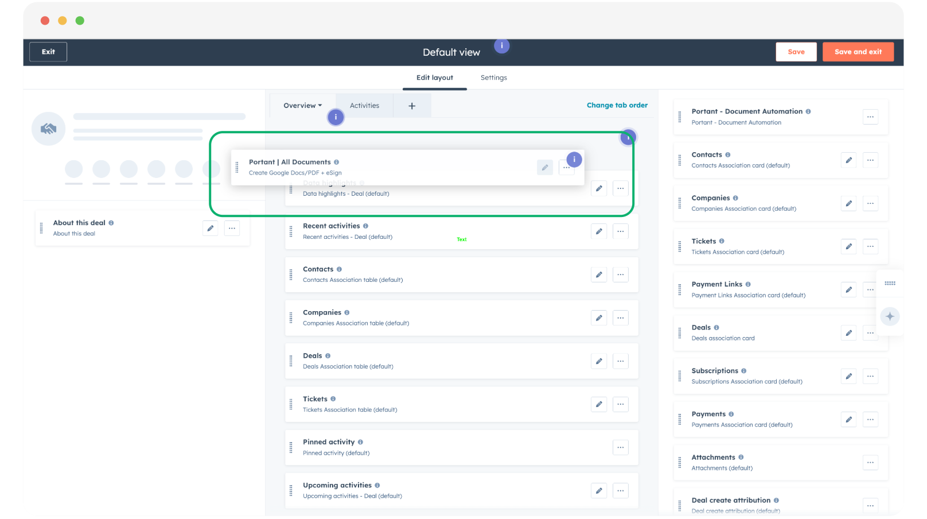Open more options for Pinned activity card
Screen dimensions: 927x519
(x=620, y=447)
